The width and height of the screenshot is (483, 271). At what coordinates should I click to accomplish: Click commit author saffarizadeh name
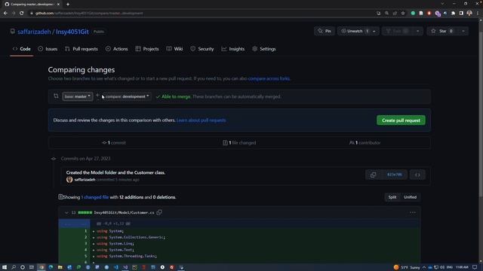pos(85,180)
